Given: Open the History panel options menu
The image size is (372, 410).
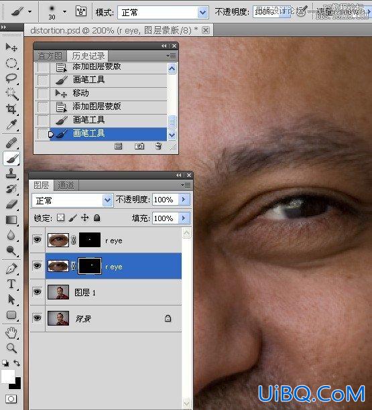Looking at the screenshot, I should [x=172, y=56].
